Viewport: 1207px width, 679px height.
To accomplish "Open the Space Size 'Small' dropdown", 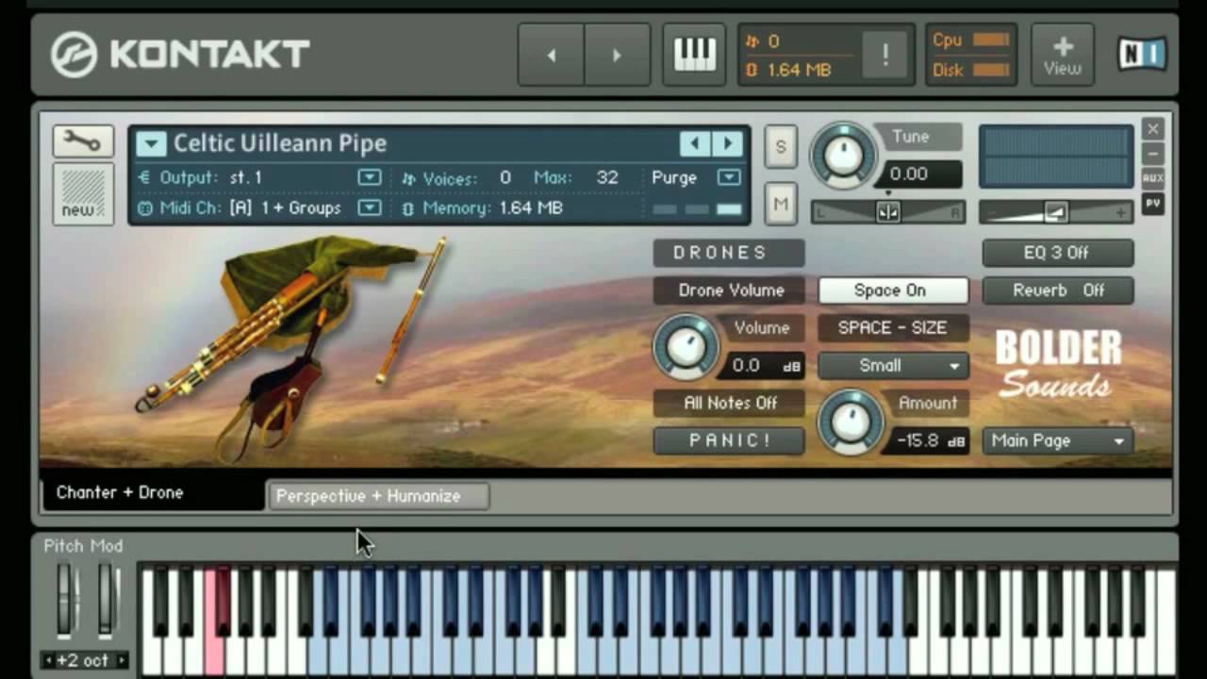I will (x=893, y=366).
